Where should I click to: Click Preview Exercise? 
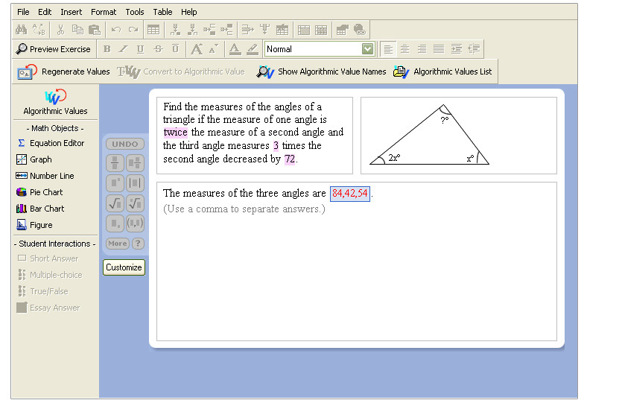[x=53, y=49]
